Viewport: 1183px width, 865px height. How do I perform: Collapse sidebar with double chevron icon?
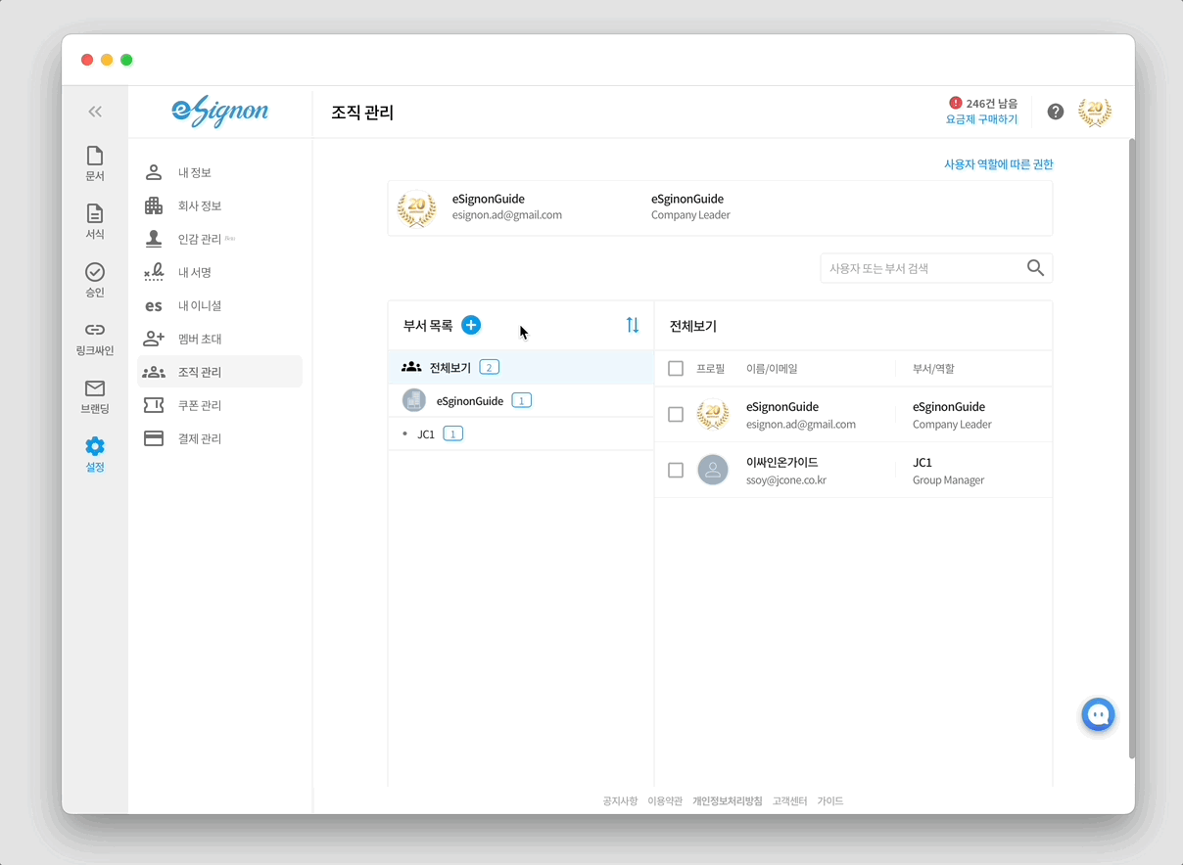click(x=95, y=112)
